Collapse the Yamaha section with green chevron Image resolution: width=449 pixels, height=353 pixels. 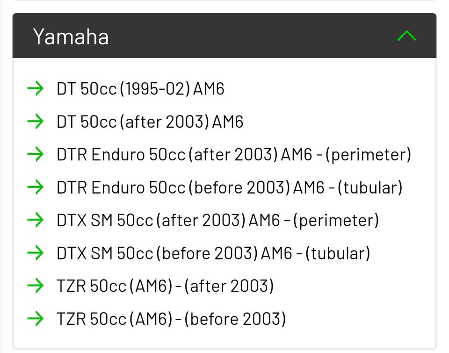coord(406,36)
